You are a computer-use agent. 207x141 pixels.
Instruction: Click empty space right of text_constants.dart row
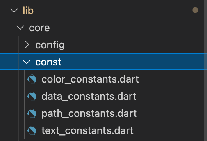(168, 130)
